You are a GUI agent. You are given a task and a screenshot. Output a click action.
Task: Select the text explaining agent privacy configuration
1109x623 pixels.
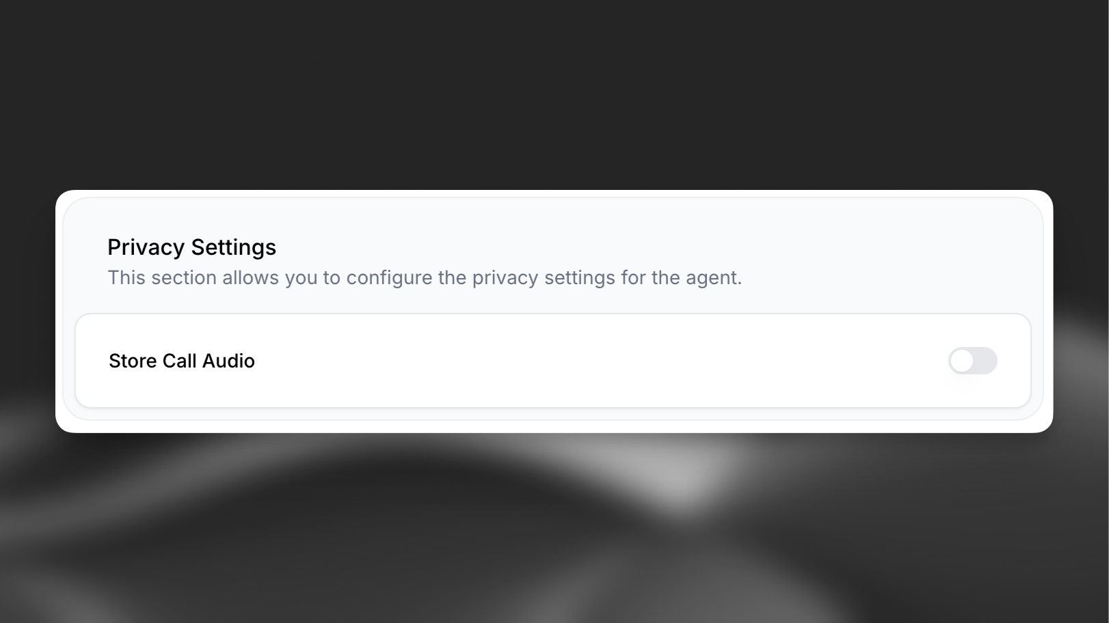point(425,277)
